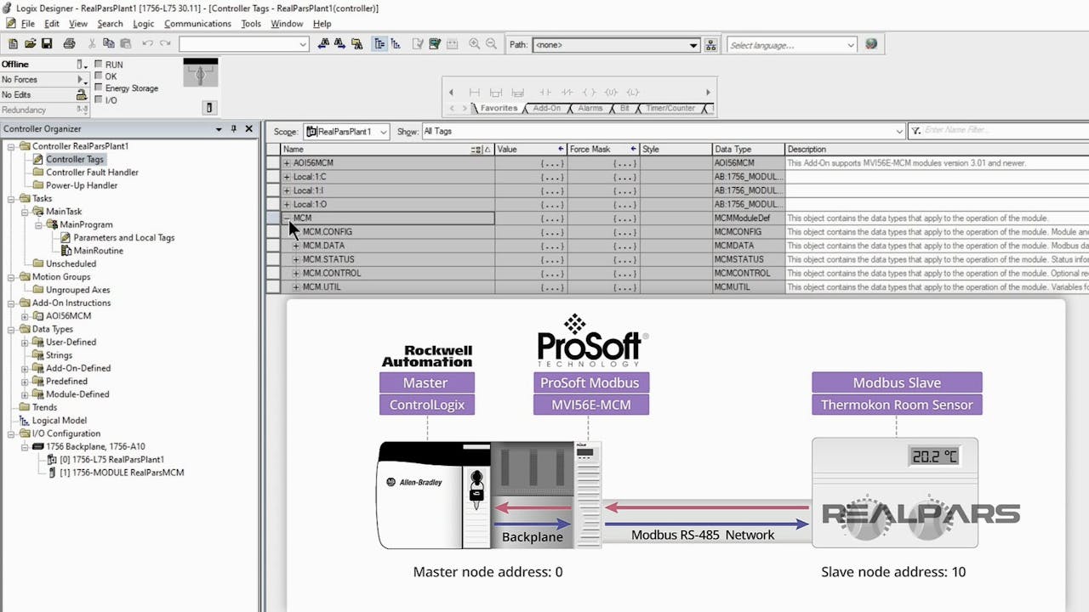Click the Zoom In magnifier icon
1089x612 pixels.
click(x=474, y=42)
